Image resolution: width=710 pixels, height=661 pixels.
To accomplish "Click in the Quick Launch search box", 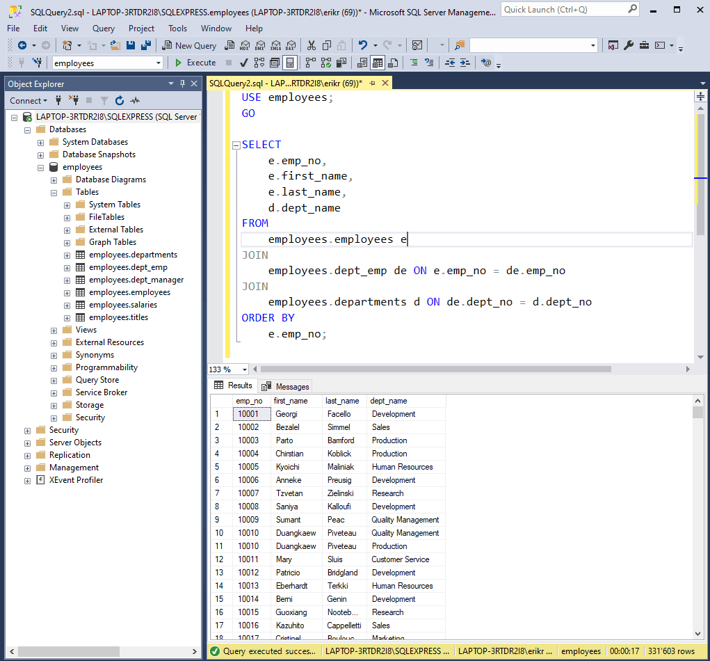I will pyautogui.click(x=570, y=10).
